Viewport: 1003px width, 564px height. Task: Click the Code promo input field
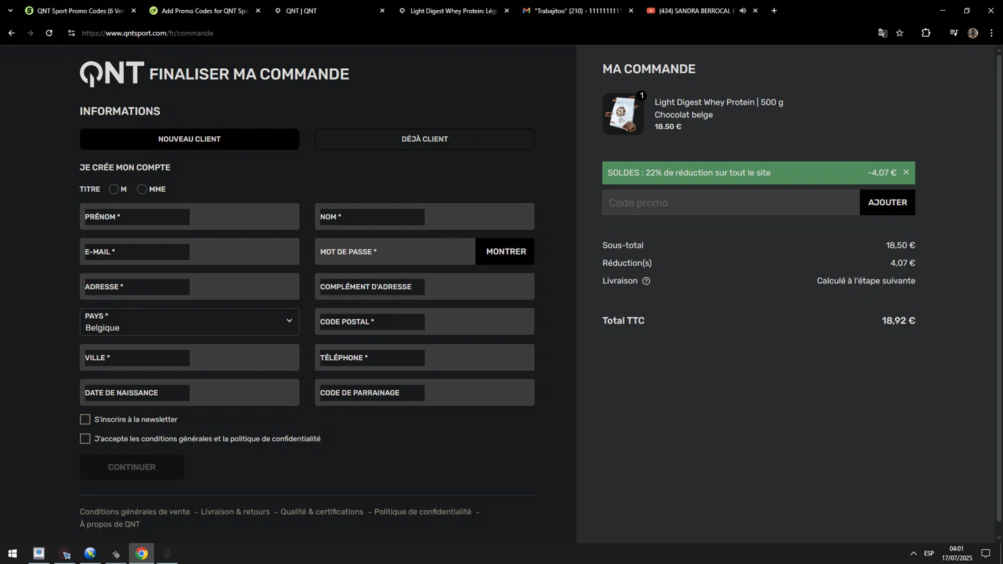click(x=731, y=202)
